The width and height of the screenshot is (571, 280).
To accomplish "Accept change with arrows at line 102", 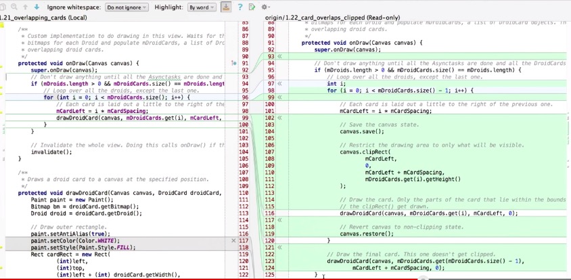I will tap(280, 118).
